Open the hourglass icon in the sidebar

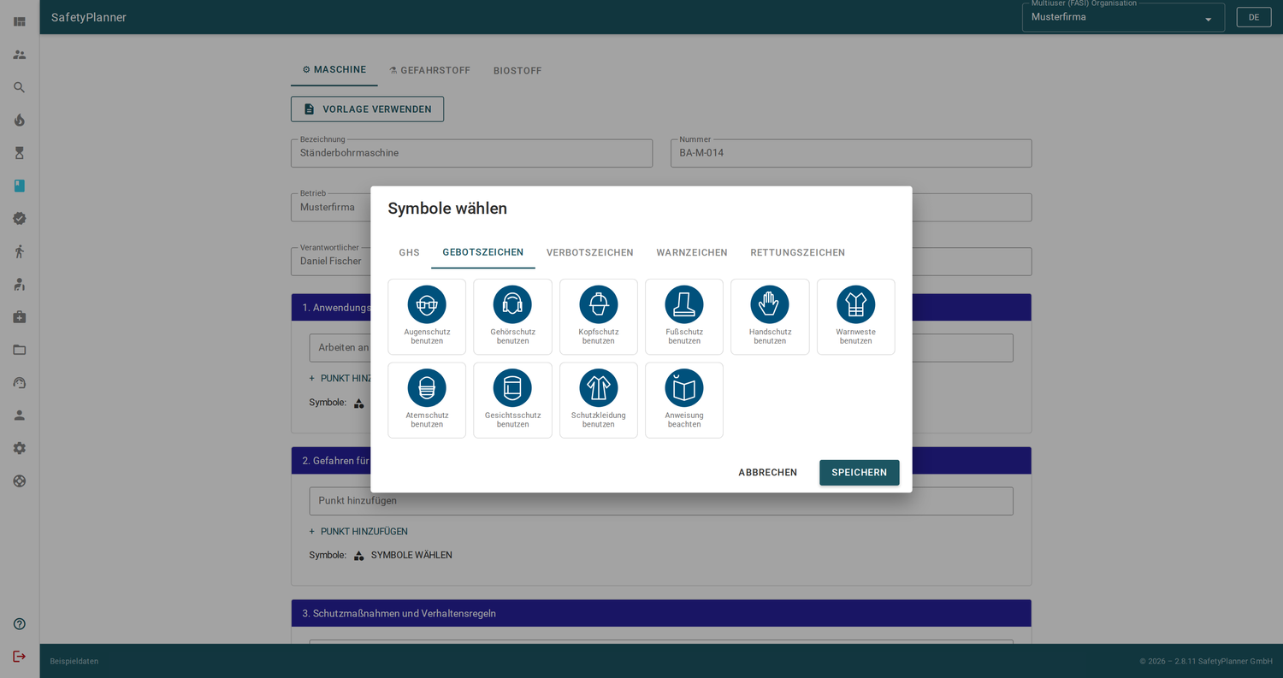click(20, 153)
